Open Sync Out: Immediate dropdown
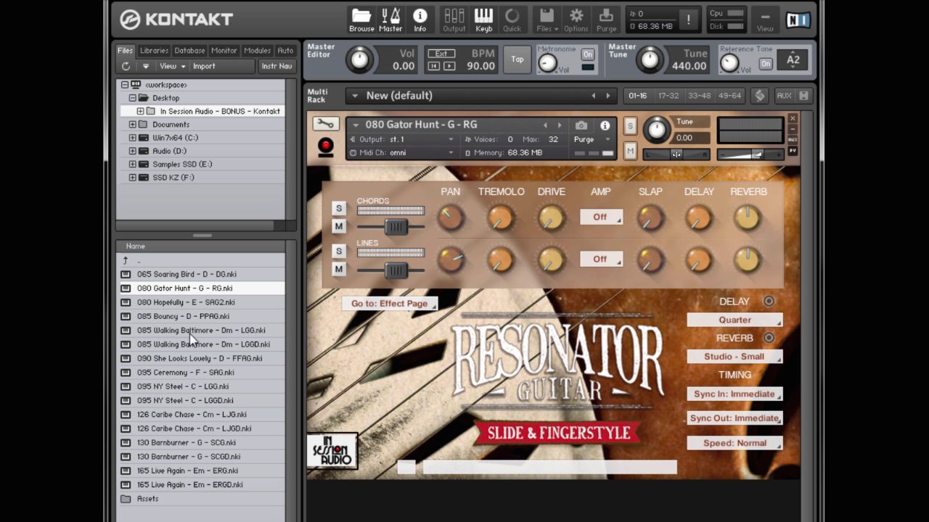The image size is (929, 522). 734,418
